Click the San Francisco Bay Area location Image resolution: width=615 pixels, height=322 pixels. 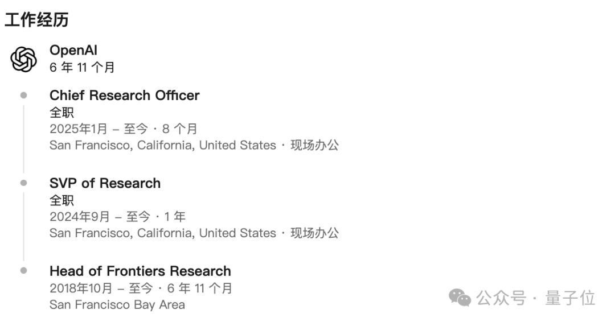click(x=117, y=305)
